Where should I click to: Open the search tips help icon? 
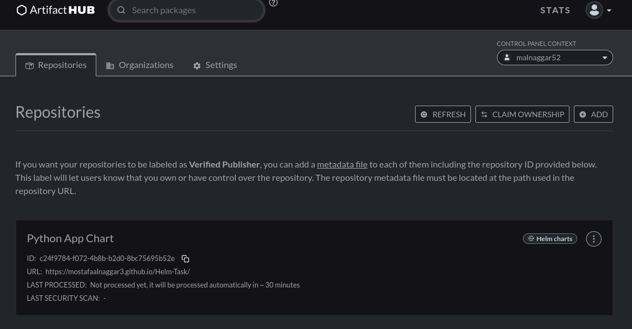[x=273, y=3]
